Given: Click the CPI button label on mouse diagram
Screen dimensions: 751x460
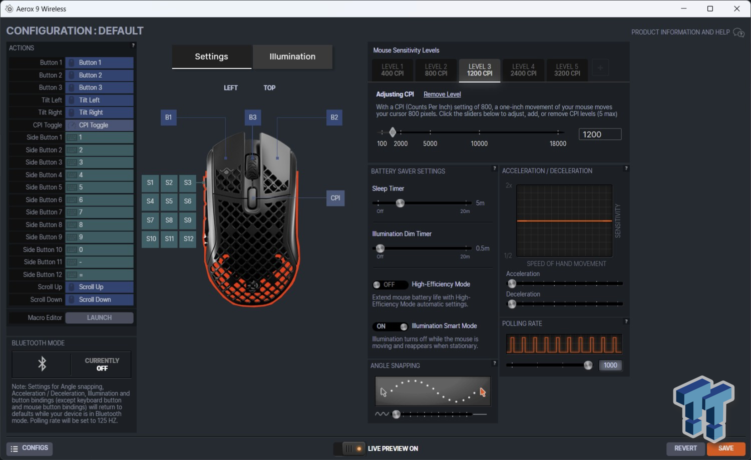Looking at the screenshot, I should coord(335,198).
